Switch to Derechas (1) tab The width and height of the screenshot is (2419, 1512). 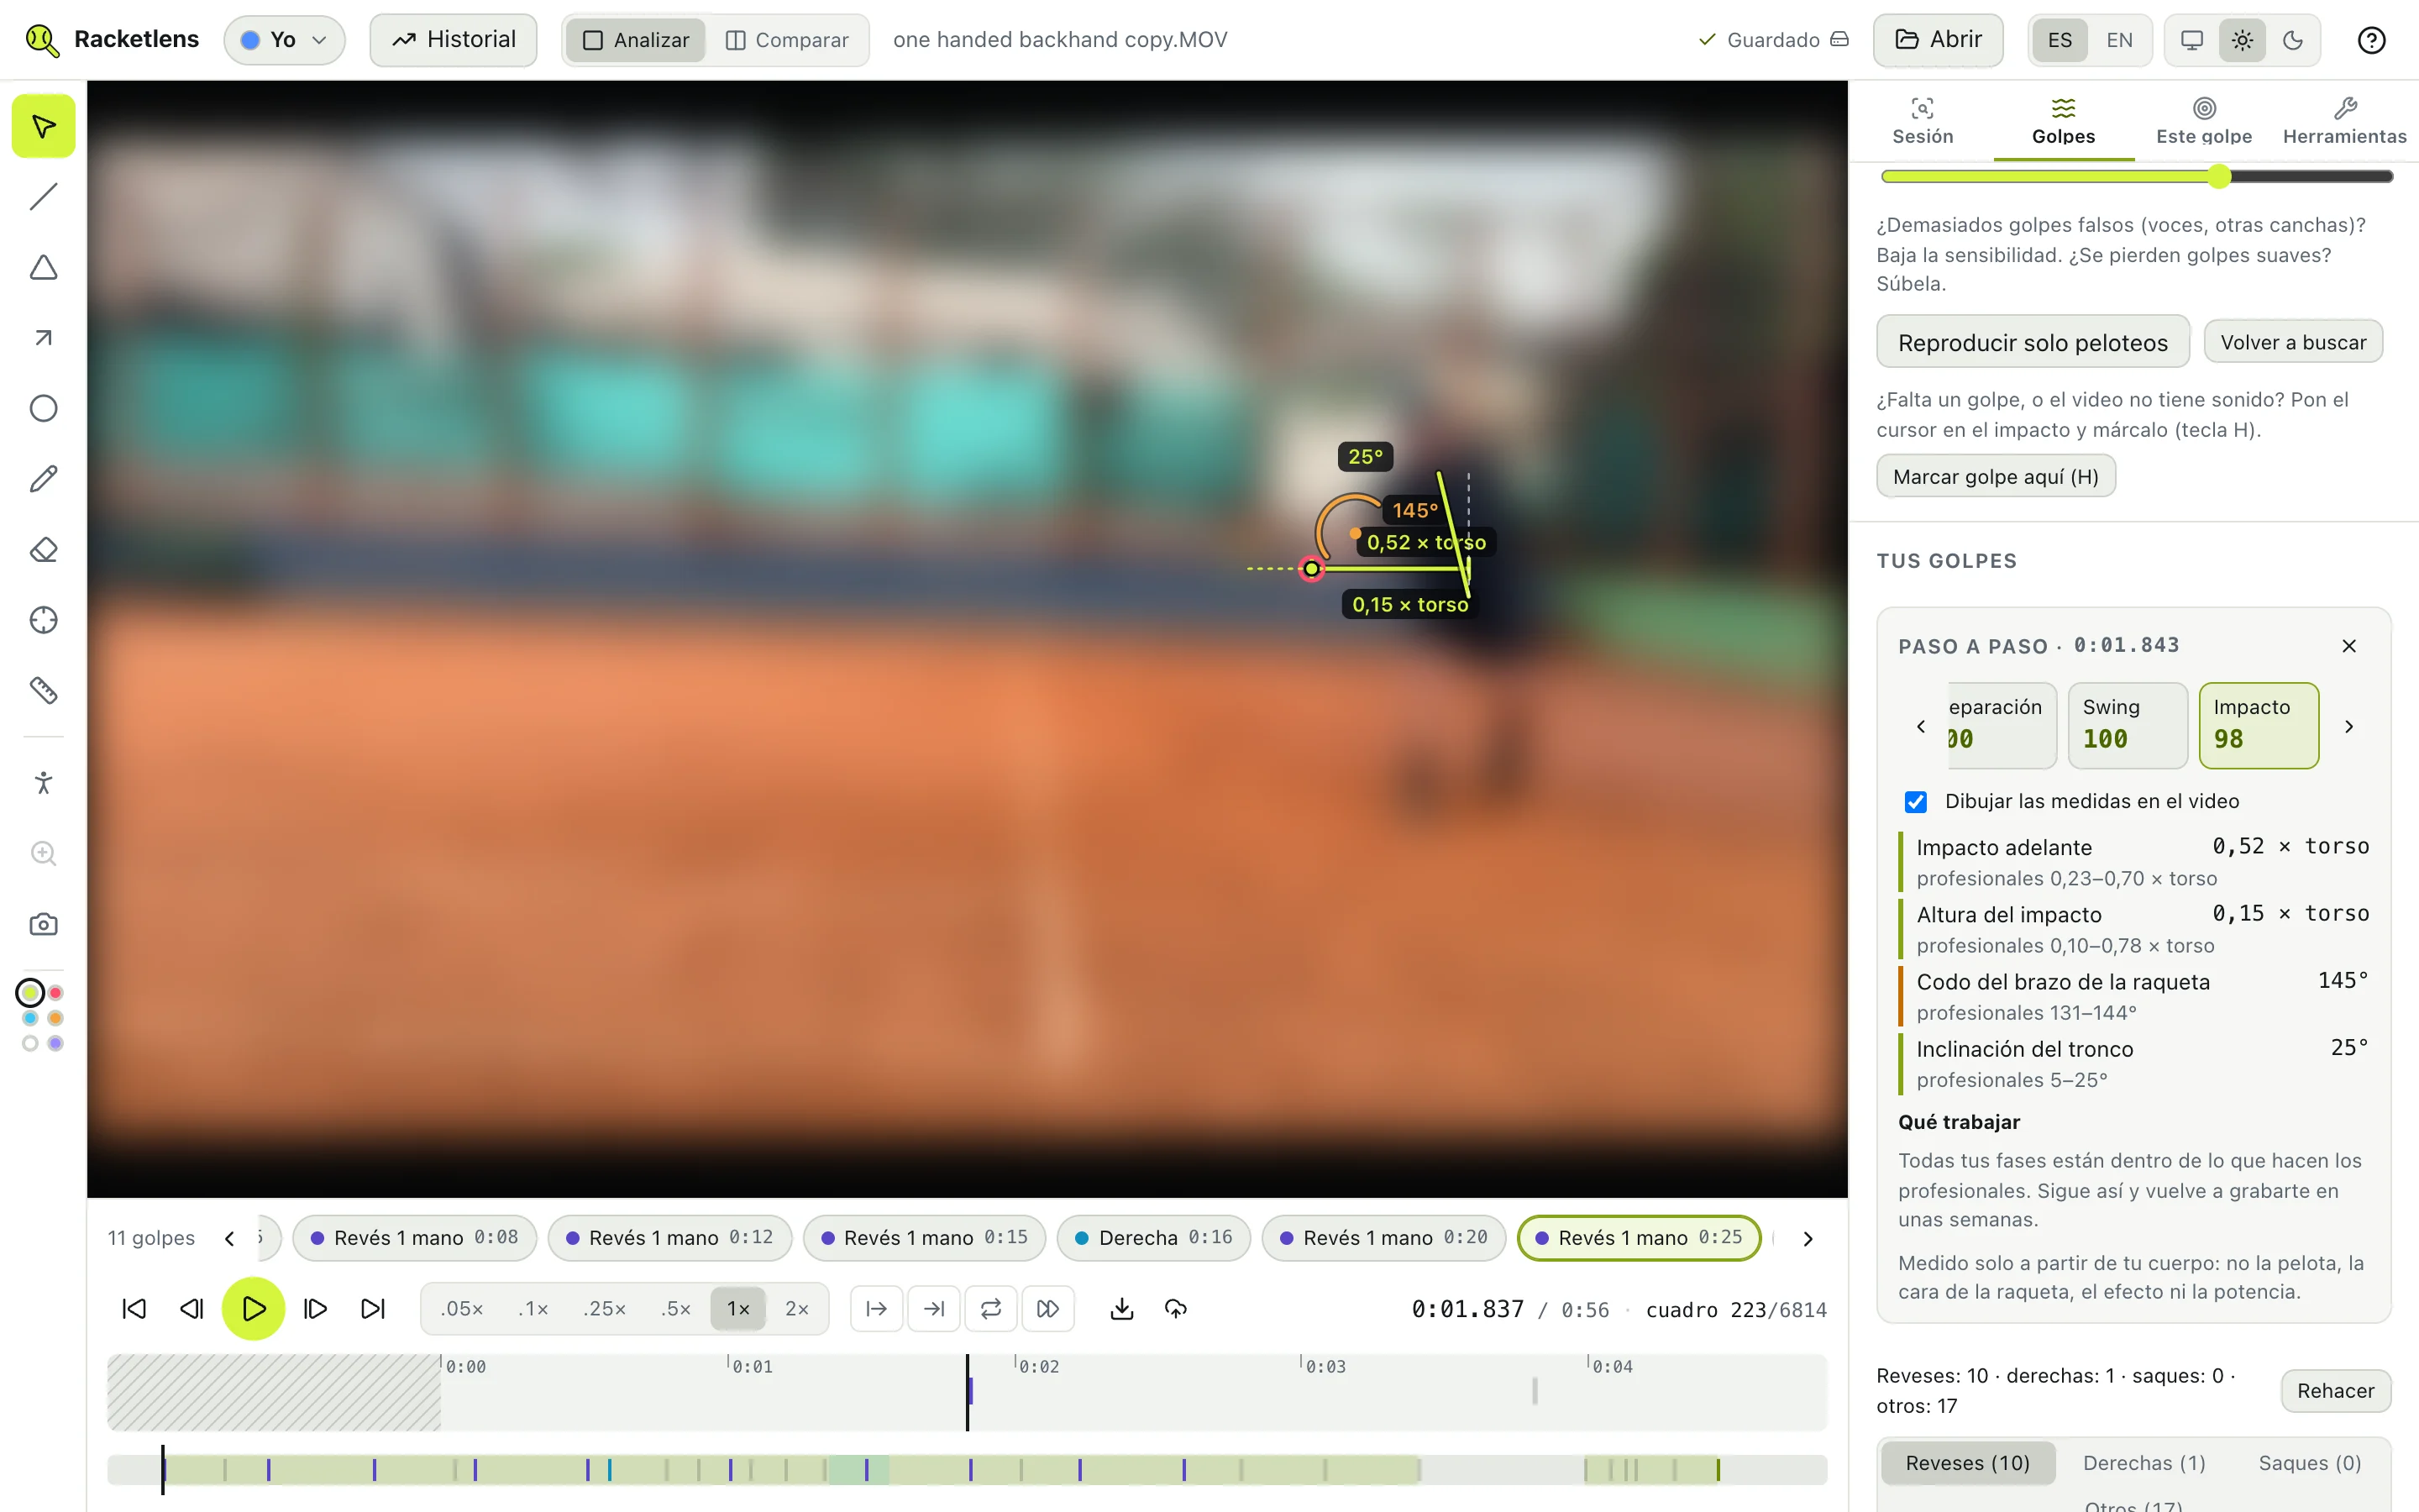click(2144, 1463)
